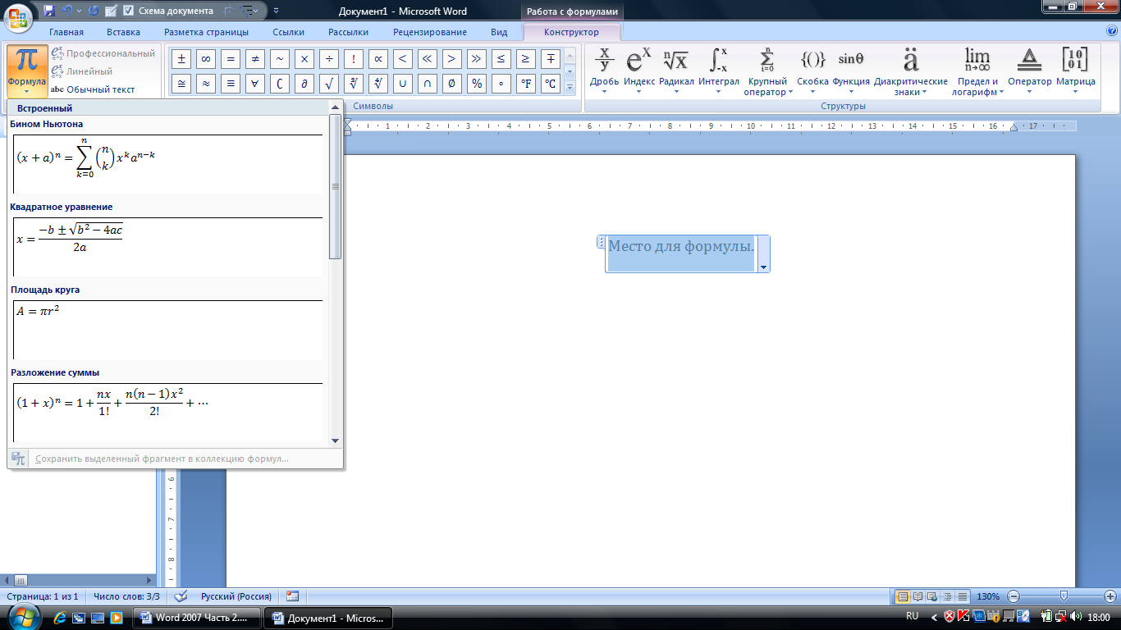Switch to Главная ribbon tab

click(x=66, y=32)
